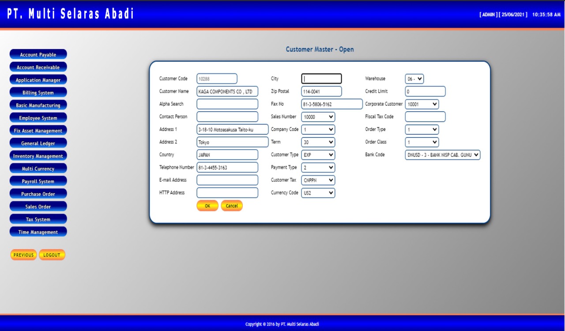
Task: Open the Account Receivable module
Action: click(x=38, y=67)
